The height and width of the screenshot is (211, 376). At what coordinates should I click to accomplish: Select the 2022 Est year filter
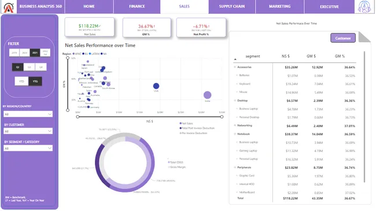pos(45,53)
